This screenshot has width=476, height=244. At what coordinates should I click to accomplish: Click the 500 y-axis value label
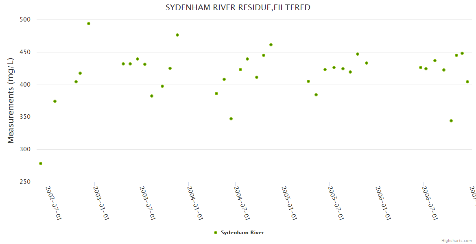tap(25, 20)
